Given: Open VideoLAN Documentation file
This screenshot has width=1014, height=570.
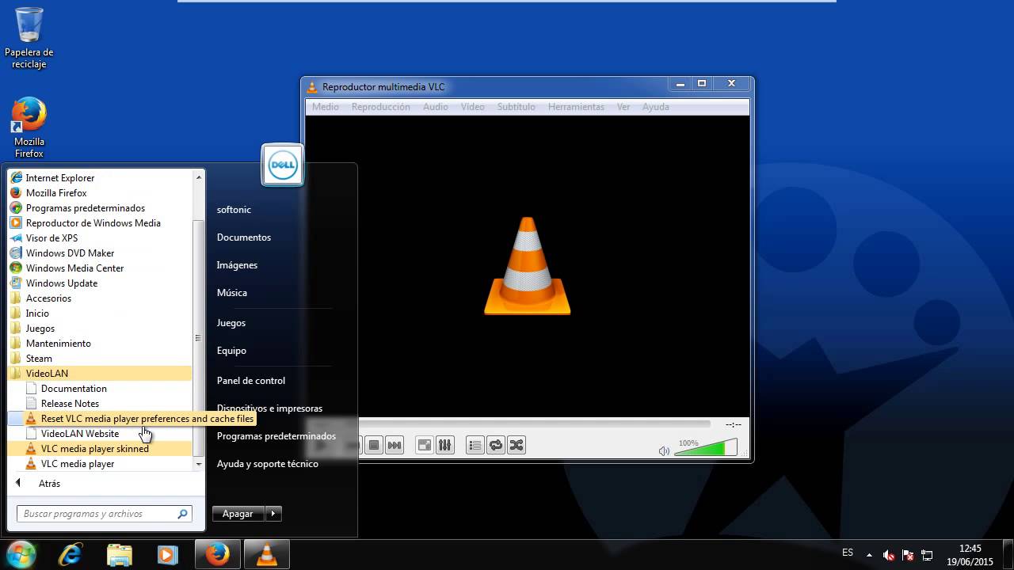Looking at the screenshot, I should (100, 389).
